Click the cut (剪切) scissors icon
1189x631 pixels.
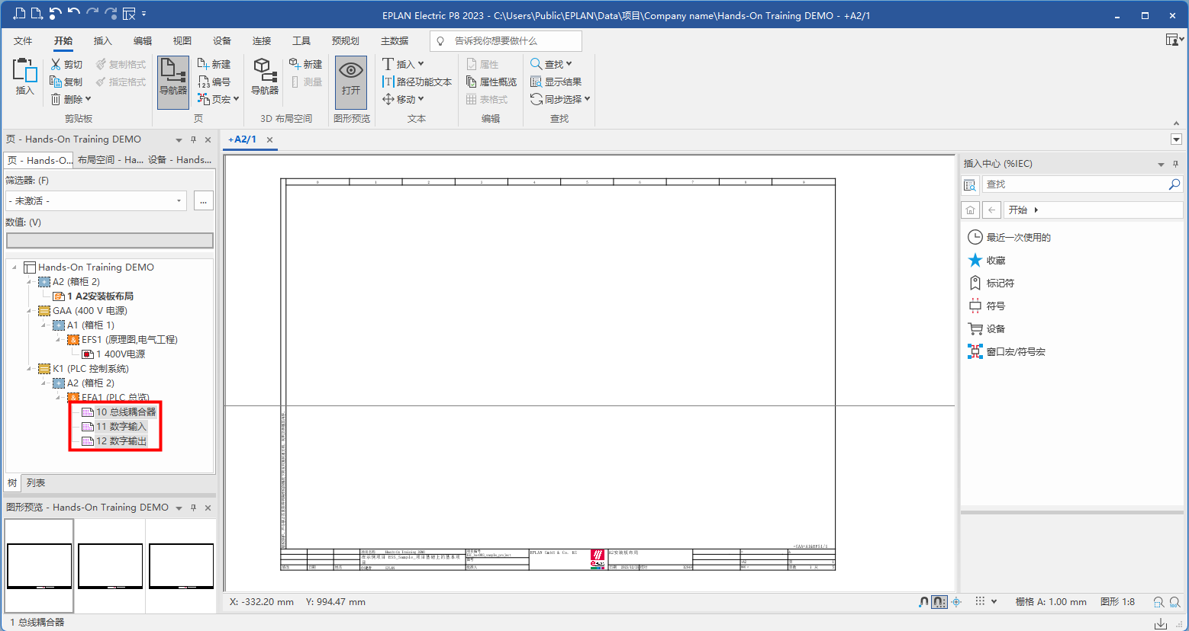(56, 65)
